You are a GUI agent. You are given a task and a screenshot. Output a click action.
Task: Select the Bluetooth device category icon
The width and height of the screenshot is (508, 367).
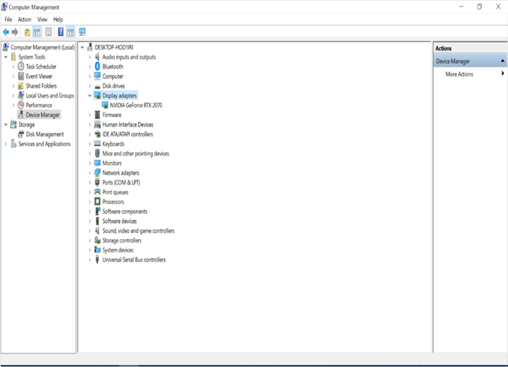tap(97, 66)
